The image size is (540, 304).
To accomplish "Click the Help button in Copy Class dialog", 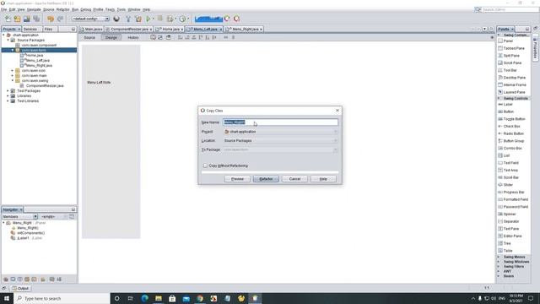I will (x=323, y=179).
